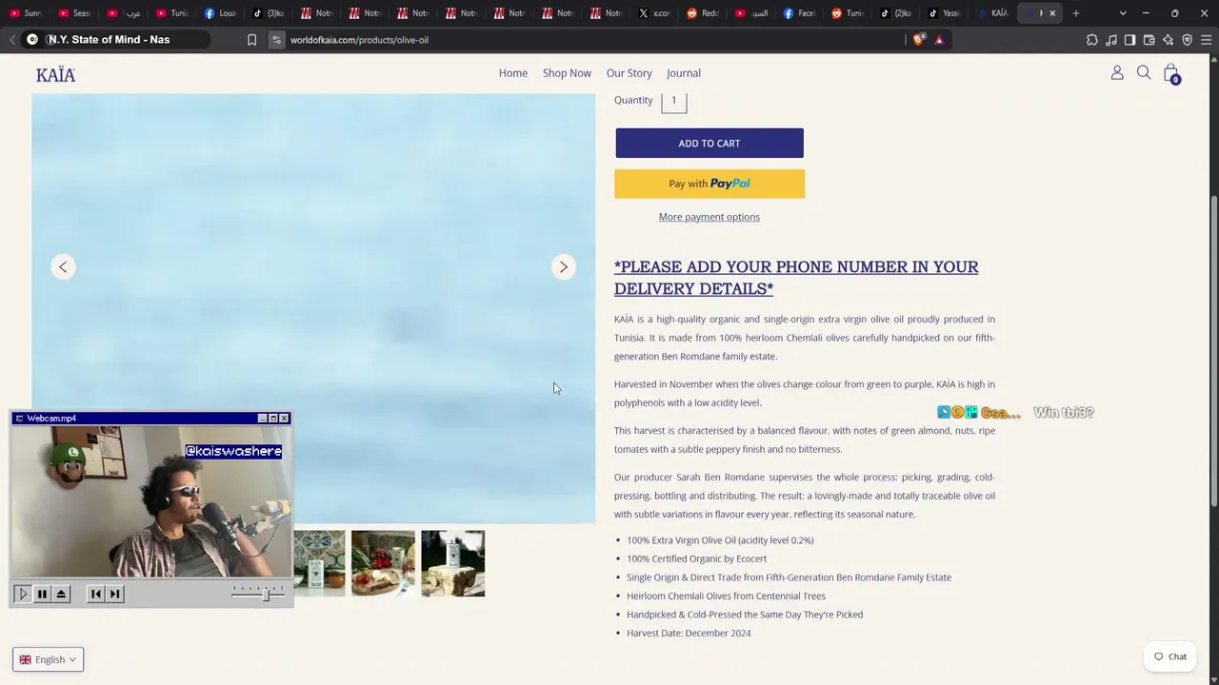The image size is (1219, 685).
Task: Click Play in Webcam.mp4 player
Action: pyautogui.click(x=23, y=594)
